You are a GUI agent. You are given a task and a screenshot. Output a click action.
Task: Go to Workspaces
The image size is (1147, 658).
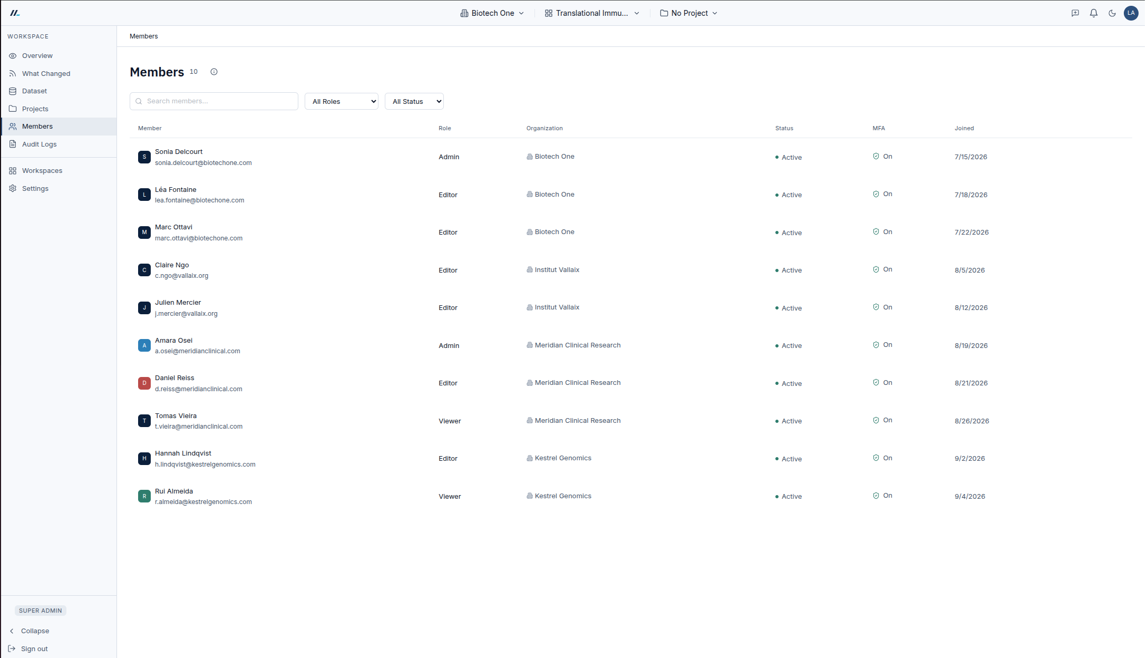(59, 171)
